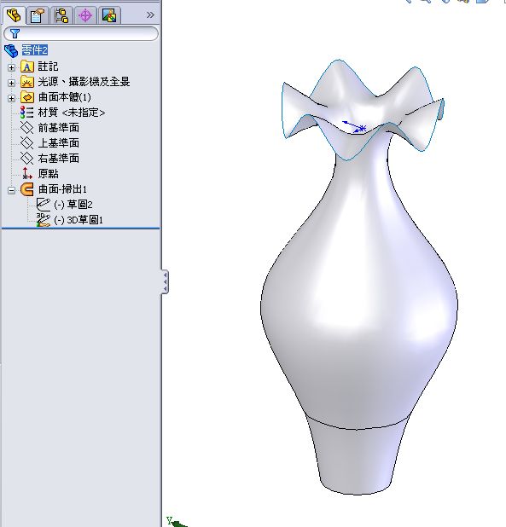Select the 註記 tree item
Viewport: 506px width, 527px height.
(x=48, y=67)
